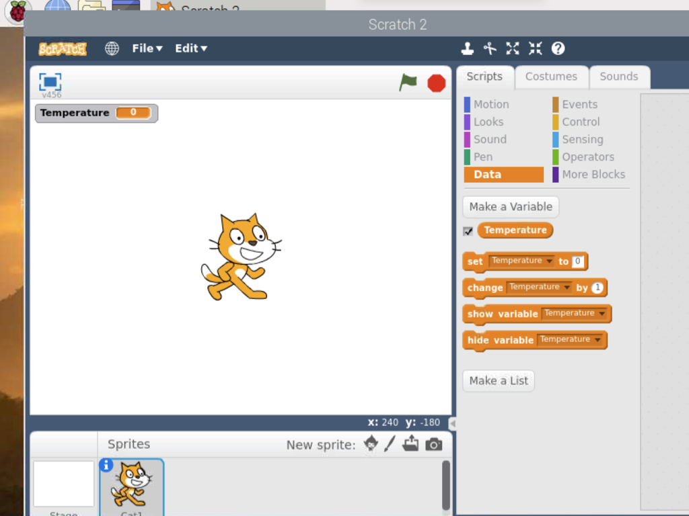
Task: Click Make a List button
Action: pos(499,381)
